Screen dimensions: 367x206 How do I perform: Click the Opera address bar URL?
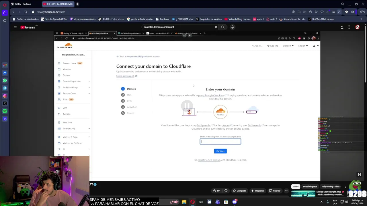coord(51,12)
